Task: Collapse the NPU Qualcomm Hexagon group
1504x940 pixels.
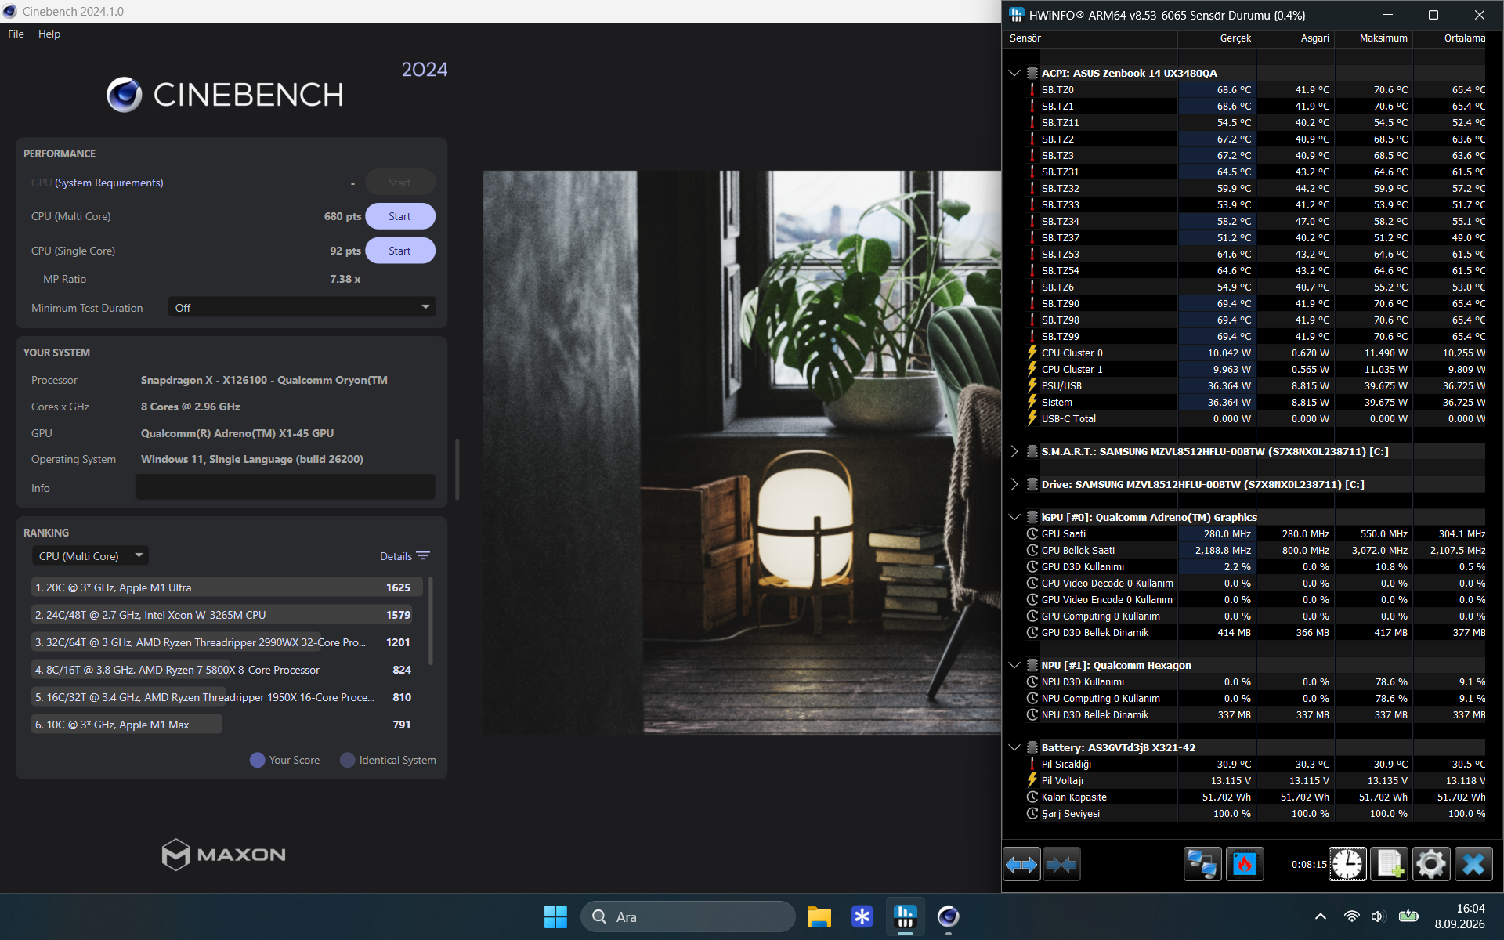Action: [x=1014, y=665]
